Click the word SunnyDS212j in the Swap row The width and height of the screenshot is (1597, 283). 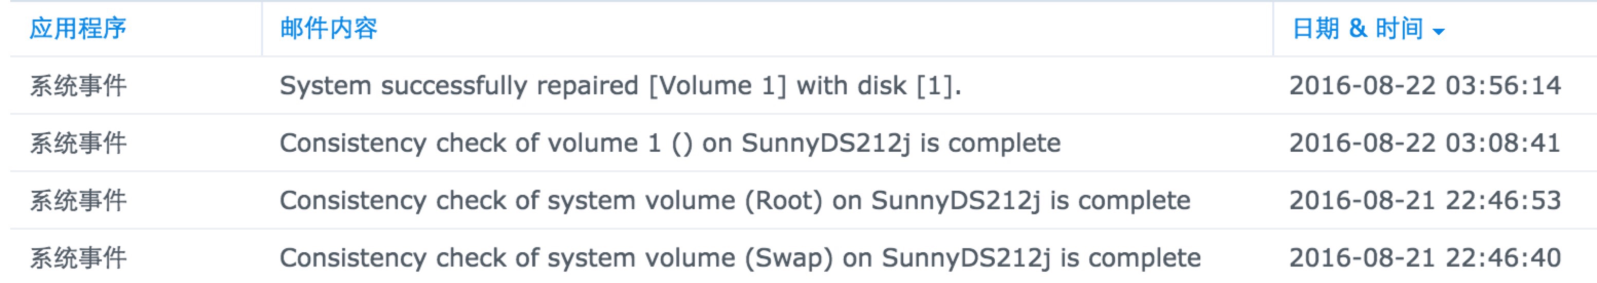point(966,258)
